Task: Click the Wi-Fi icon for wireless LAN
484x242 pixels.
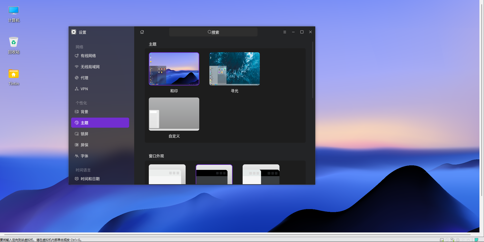Action: [77, 67]
